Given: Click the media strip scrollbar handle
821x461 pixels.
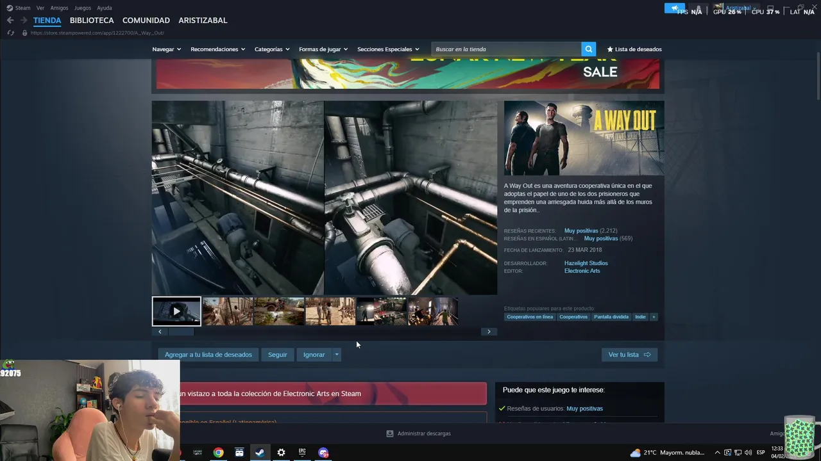Looking at the screenshot, I should pos(181,332).
